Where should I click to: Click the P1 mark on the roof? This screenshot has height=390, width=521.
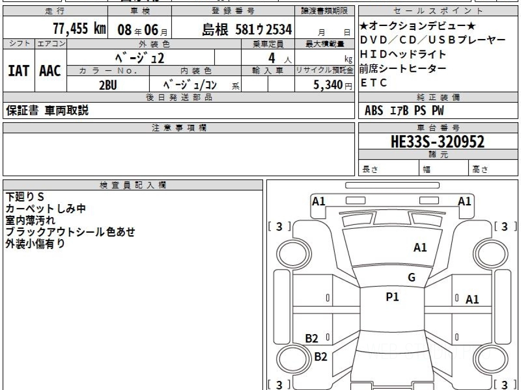pos(392,297)
